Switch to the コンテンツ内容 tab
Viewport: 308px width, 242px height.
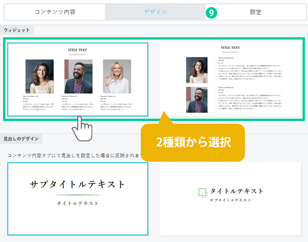(x=55, y=12)
